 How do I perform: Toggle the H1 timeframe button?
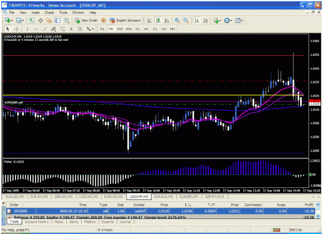(137, 29)
